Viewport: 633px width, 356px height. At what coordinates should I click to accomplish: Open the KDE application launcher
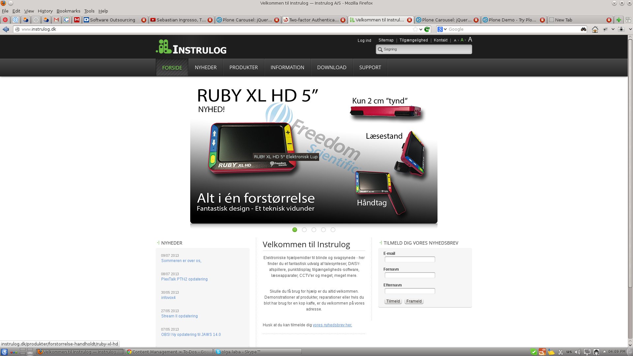pyautogui.click(x=4, y=352)
